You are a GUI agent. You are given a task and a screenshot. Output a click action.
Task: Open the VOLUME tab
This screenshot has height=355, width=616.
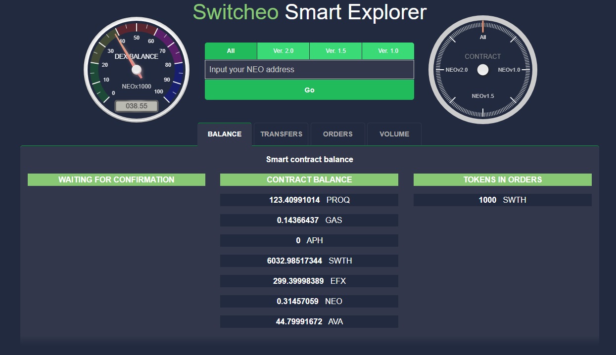click(394, 134)
